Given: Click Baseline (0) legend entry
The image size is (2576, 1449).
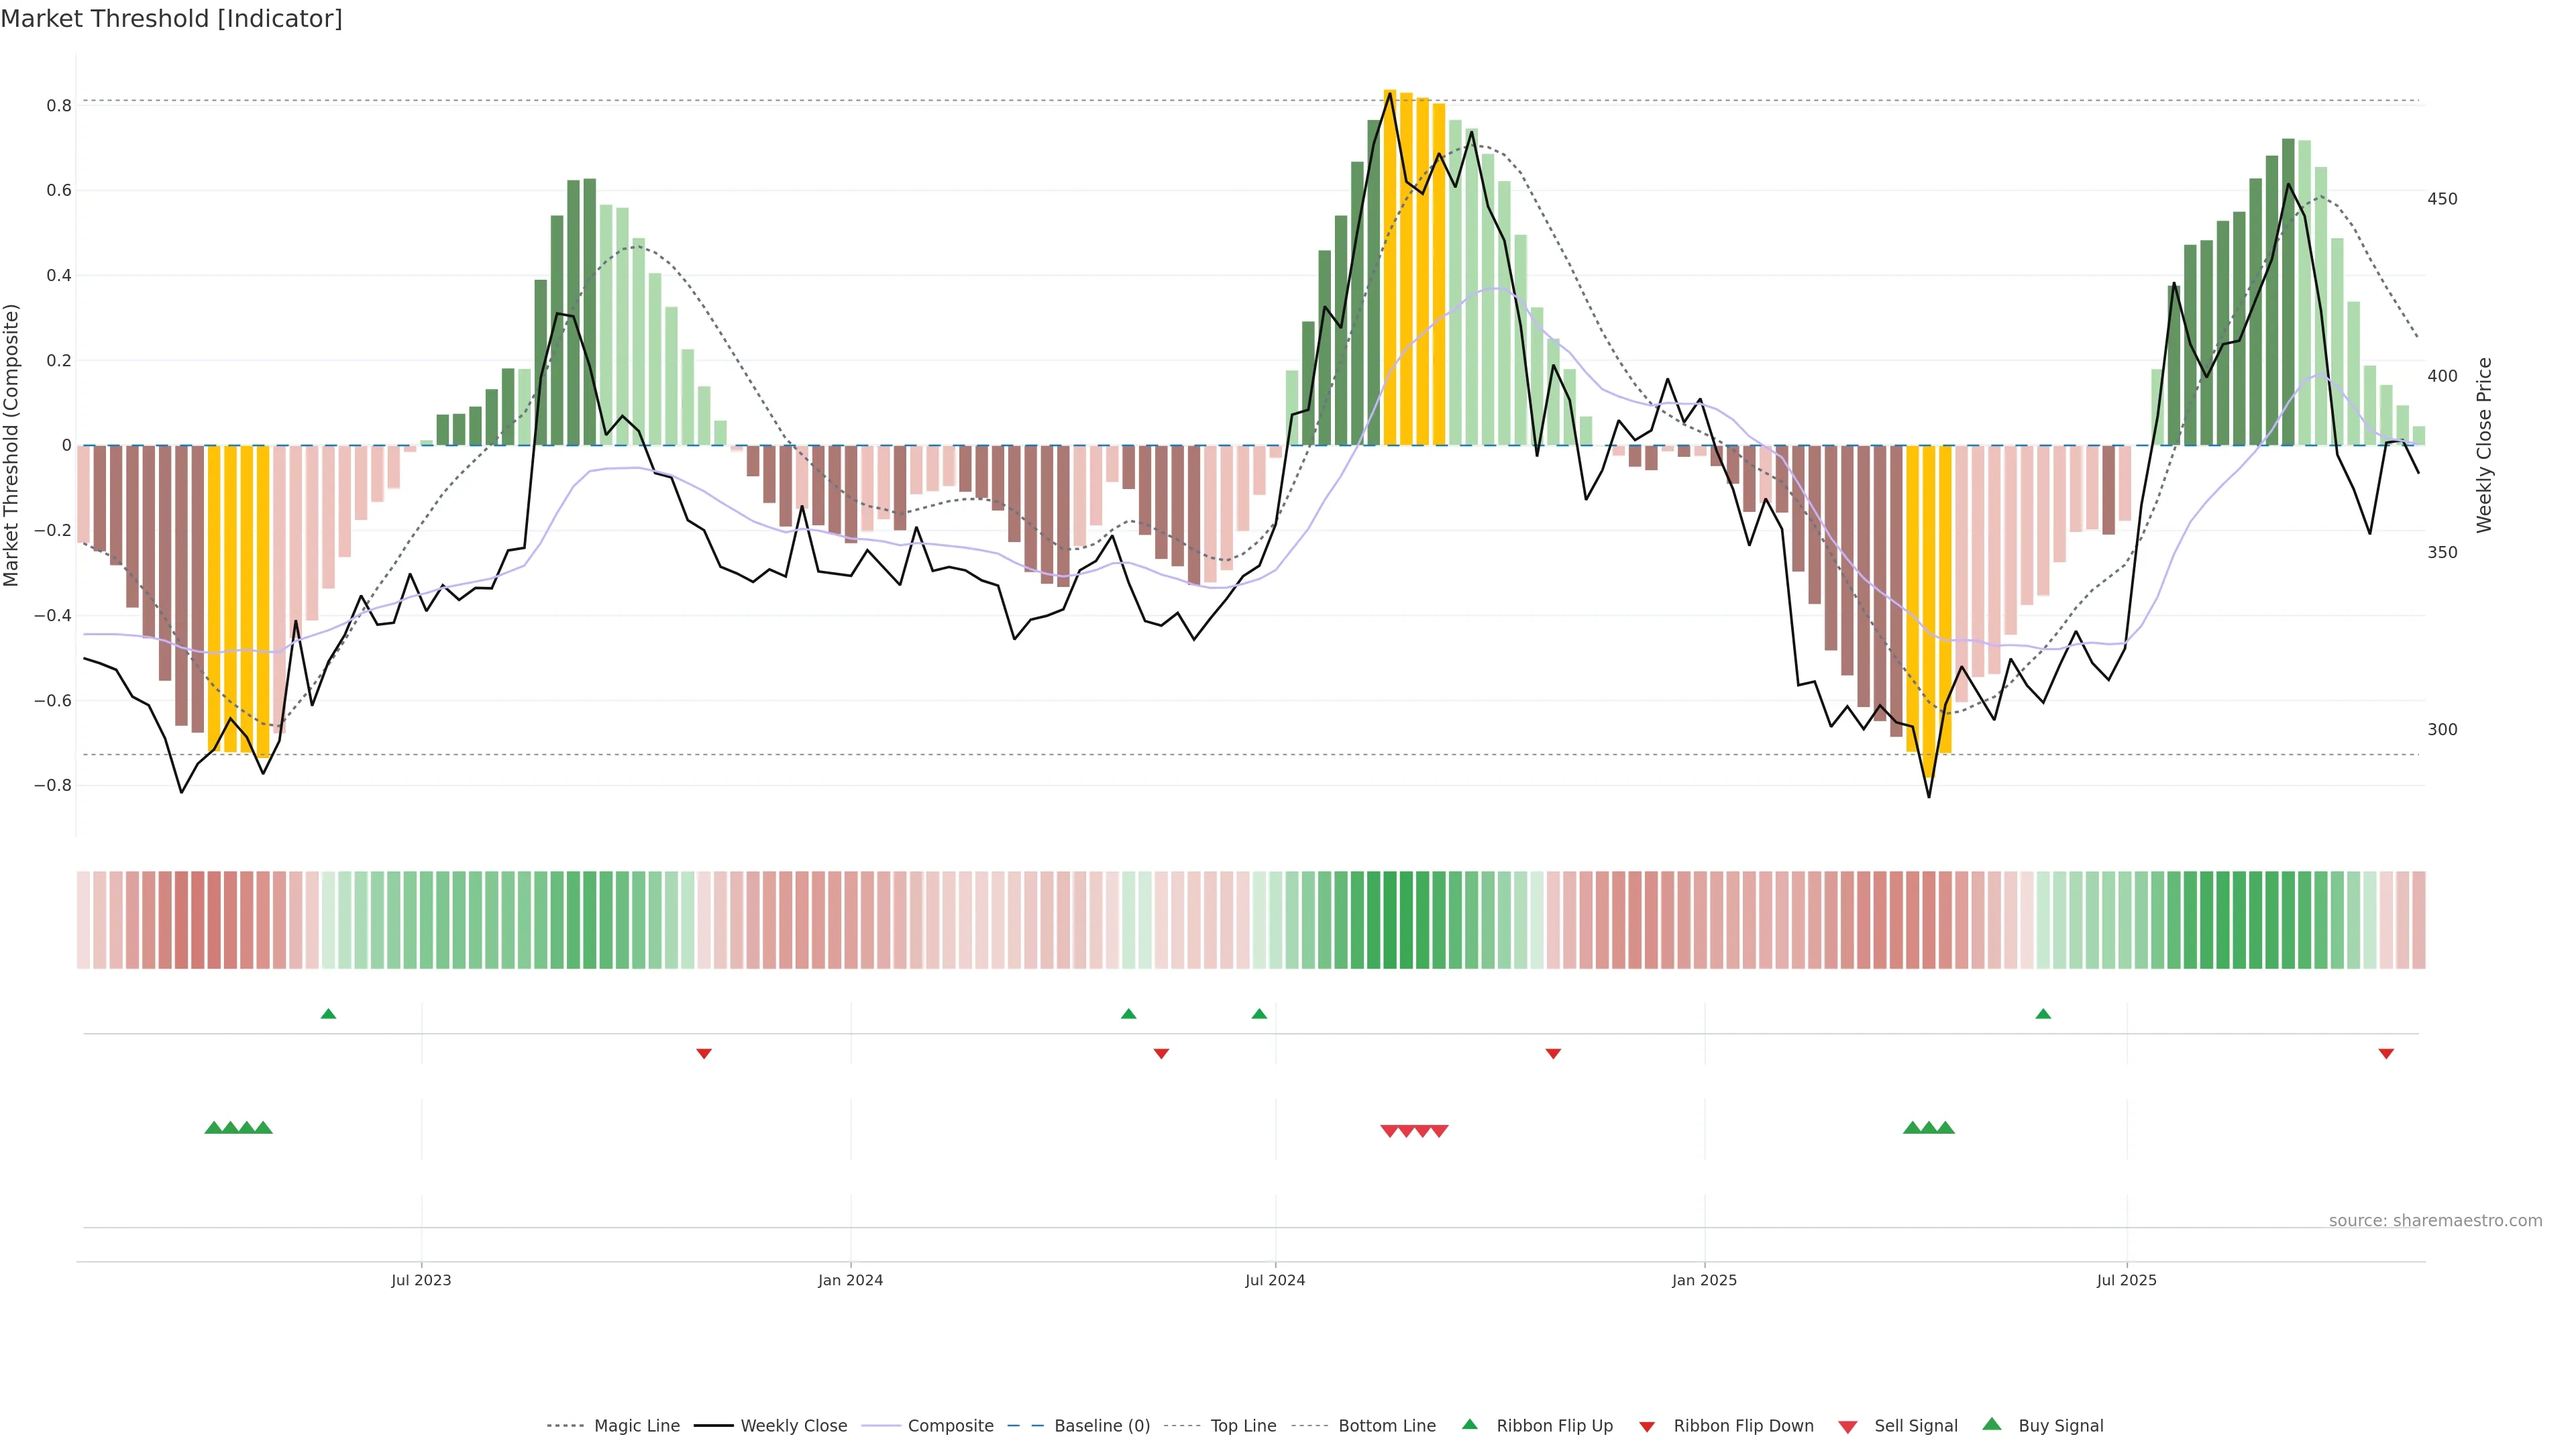Looking at the screenshot, I should (1101, 1425).
